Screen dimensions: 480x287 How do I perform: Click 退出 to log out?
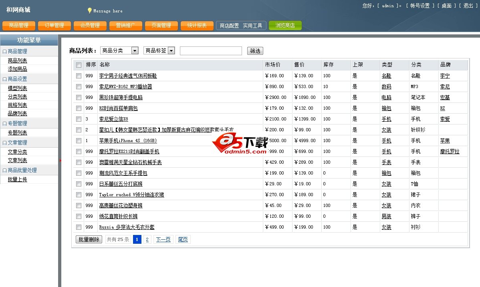pos(468,6)
